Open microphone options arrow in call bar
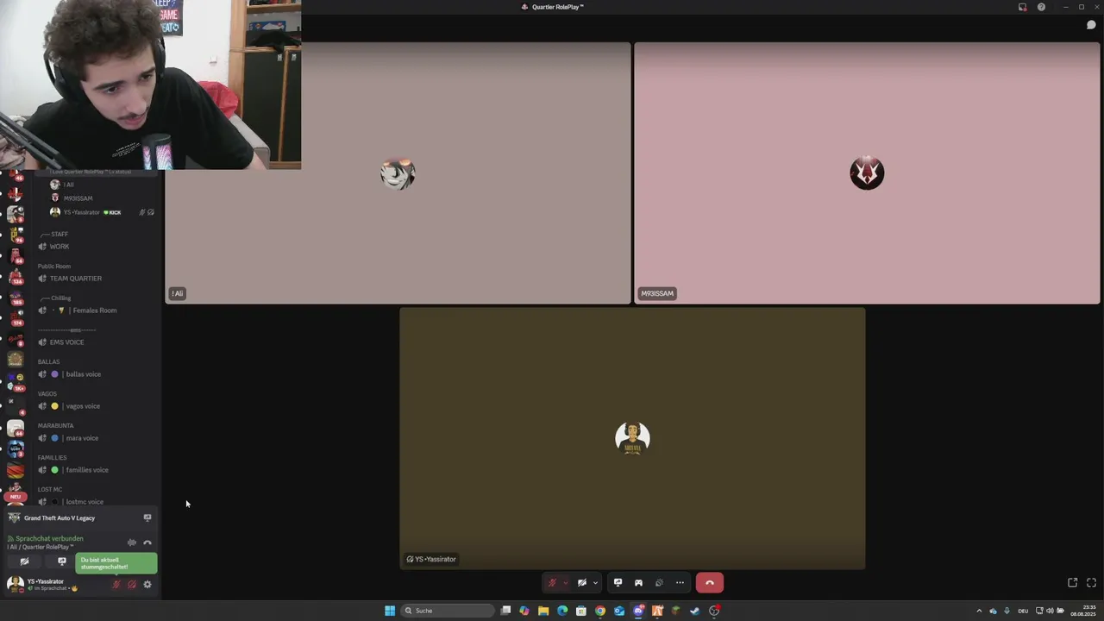This screenshot has width=1104, height=621. tap(565, 583)
